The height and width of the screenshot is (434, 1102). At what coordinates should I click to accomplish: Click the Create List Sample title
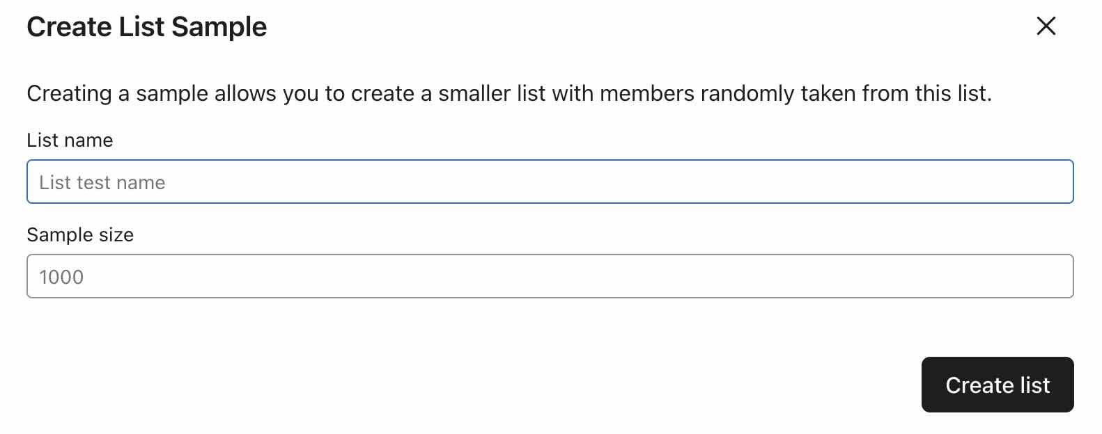[x=146, y=26]
